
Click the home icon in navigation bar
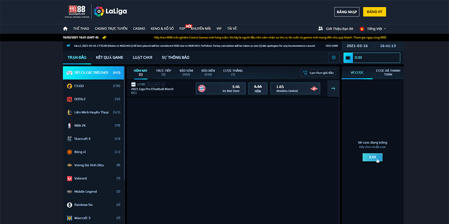click(x=66, y=28)
